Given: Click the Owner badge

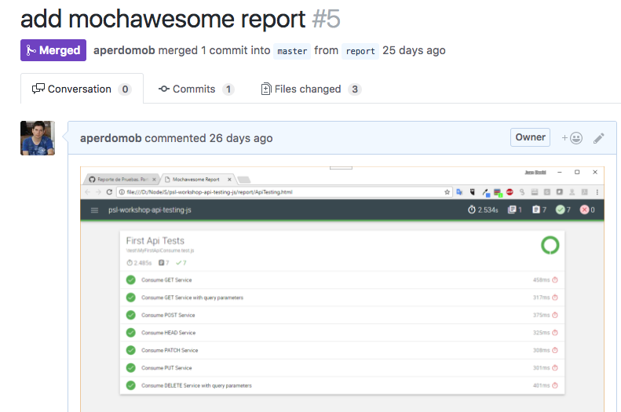Looking at the screenshot, I should tap(530, 137).
